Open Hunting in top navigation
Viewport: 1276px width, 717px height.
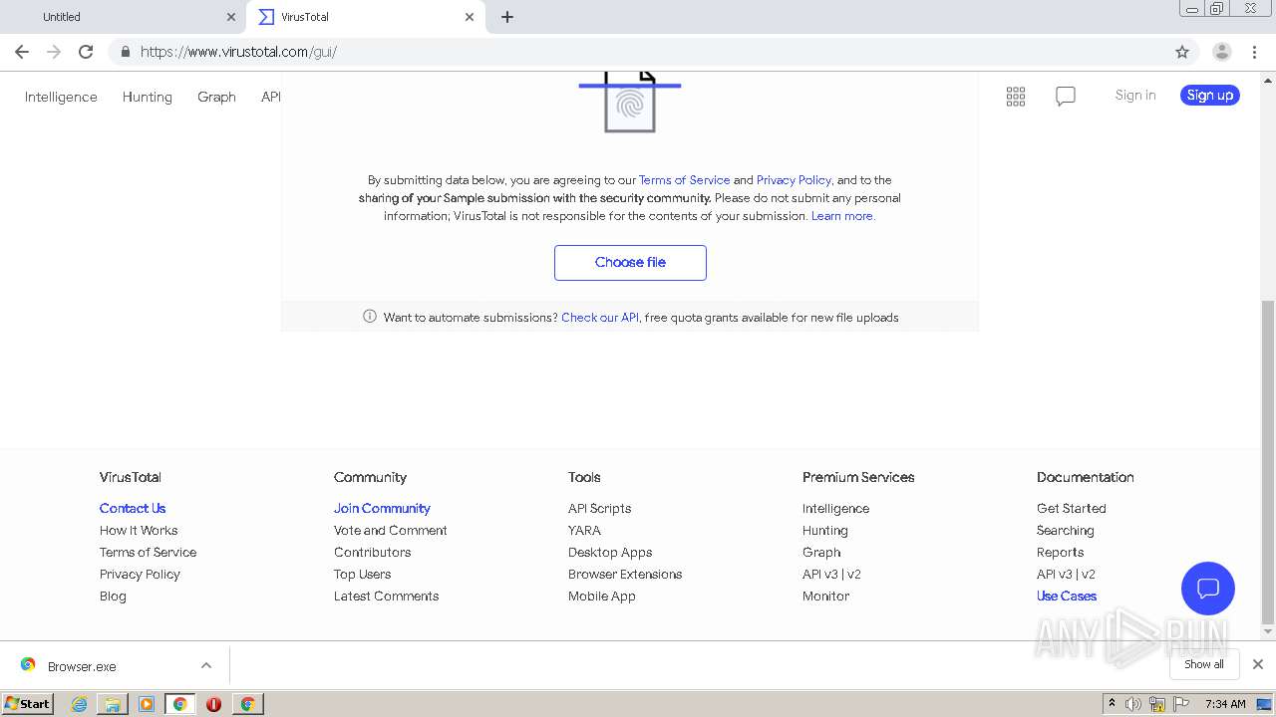148,97
